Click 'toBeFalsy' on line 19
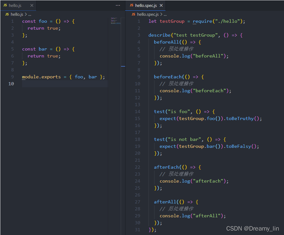 click(239, 146)
